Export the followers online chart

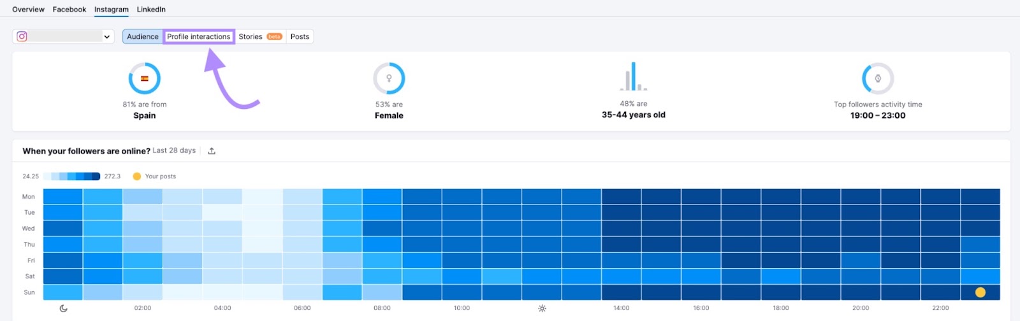click(x=212, y=151)
